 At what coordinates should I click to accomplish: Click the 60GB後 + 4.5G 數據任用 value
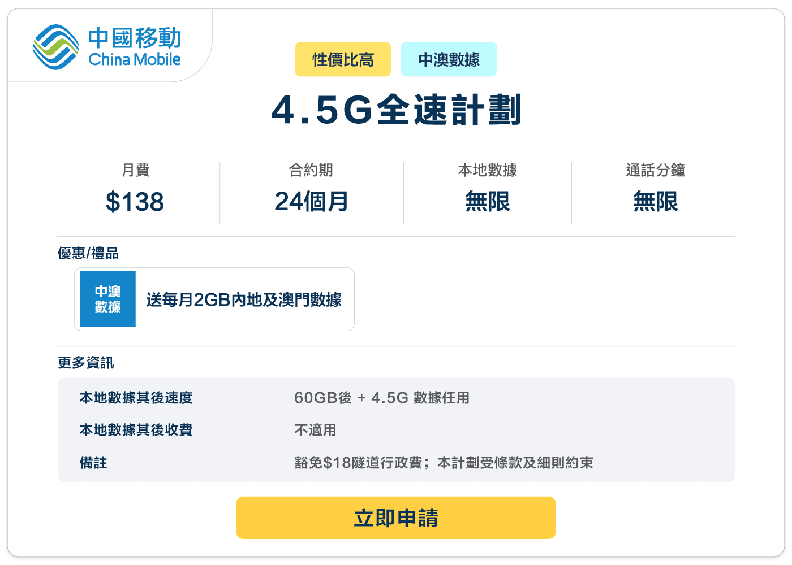382,398
